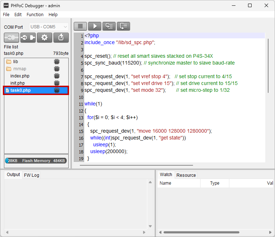Click the chip icon beside index.php
The image size is (275, 237).
[x=57, y=76]
